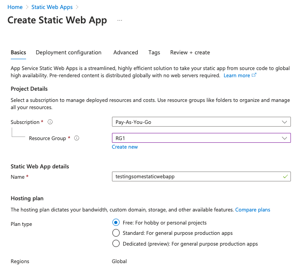Screen dimensions: 308x273
Task: Choose the Dedicated (preview) plan type
Action: [x=116, y=244]
